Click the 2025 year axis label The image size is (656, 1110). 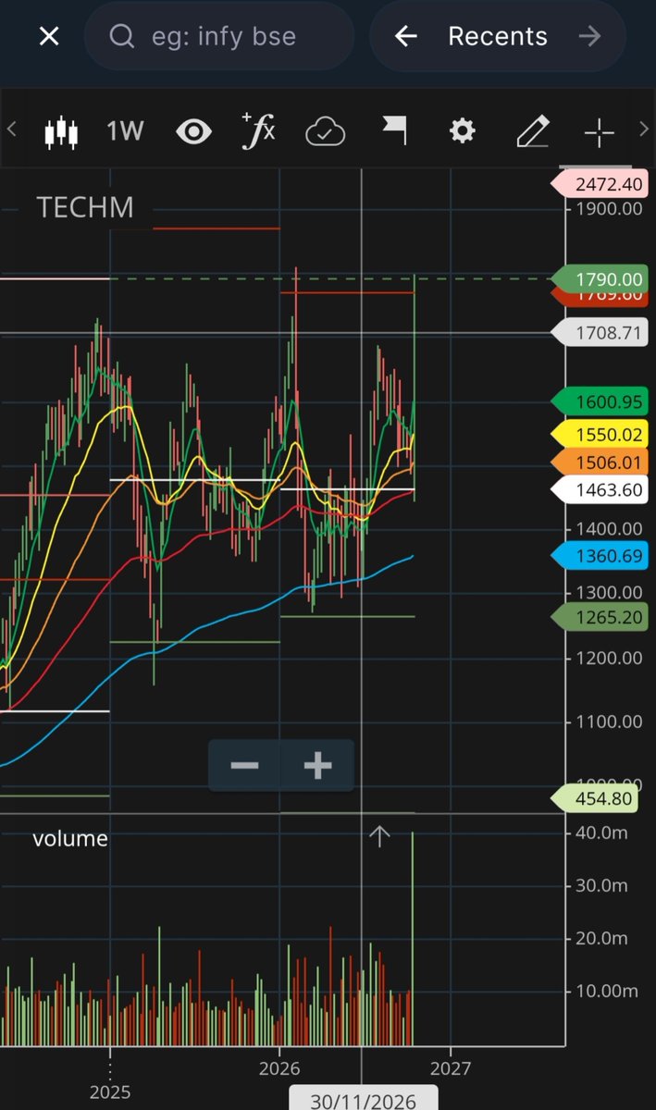point(111,1092)
